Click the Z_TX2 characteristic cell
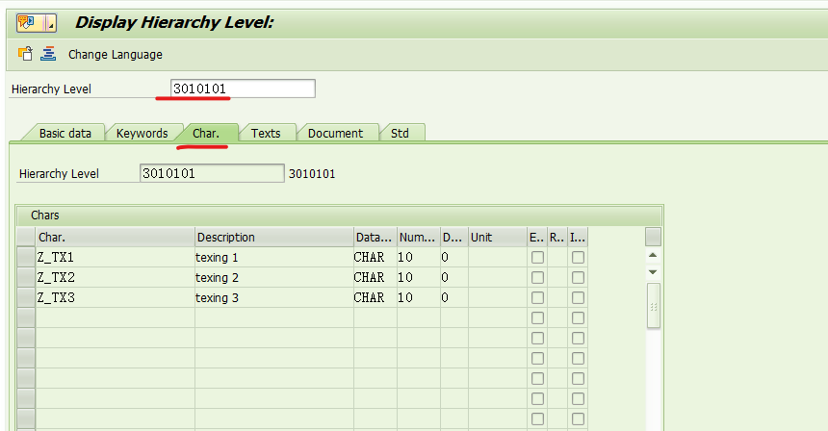Viewport: 828px width, 431px height. pyautogui.click(x=116, y=277)
